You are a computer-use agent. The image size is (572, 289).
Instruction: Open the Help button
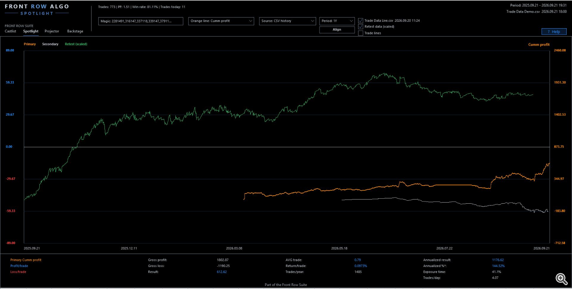(x=554, y=32)
